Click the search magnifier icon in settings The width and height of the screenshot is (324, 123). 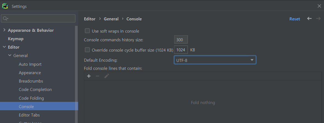point(5,18)
